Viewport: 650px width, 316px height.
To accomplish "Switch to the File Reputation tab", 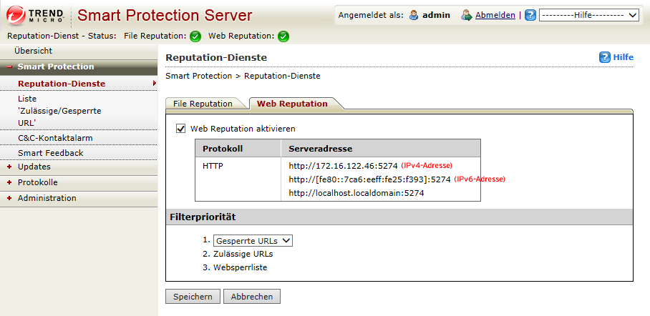I will tap(203, 104).
